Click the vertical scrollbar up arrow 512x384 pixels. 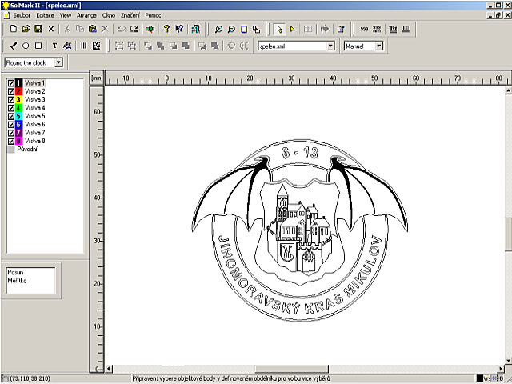509,90
